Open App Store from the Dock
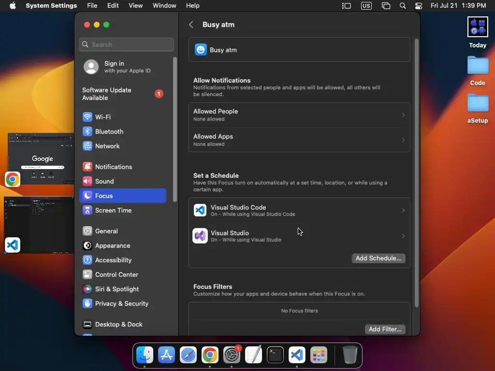Image resolution: width=495 pixels, height=371 pixels. click(x=166, y=355)
